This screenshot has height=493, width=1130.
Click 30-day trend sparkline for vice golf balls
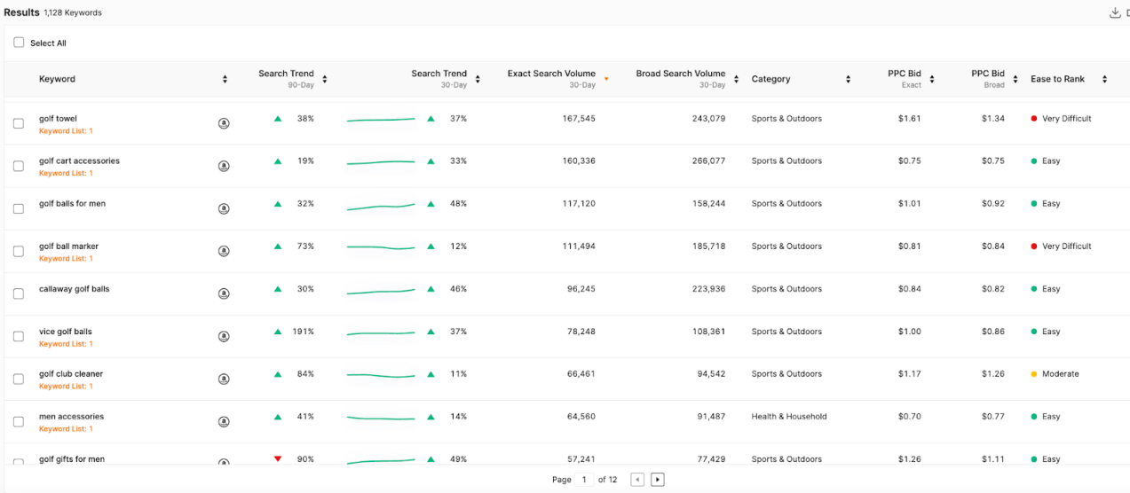point(381,333)
